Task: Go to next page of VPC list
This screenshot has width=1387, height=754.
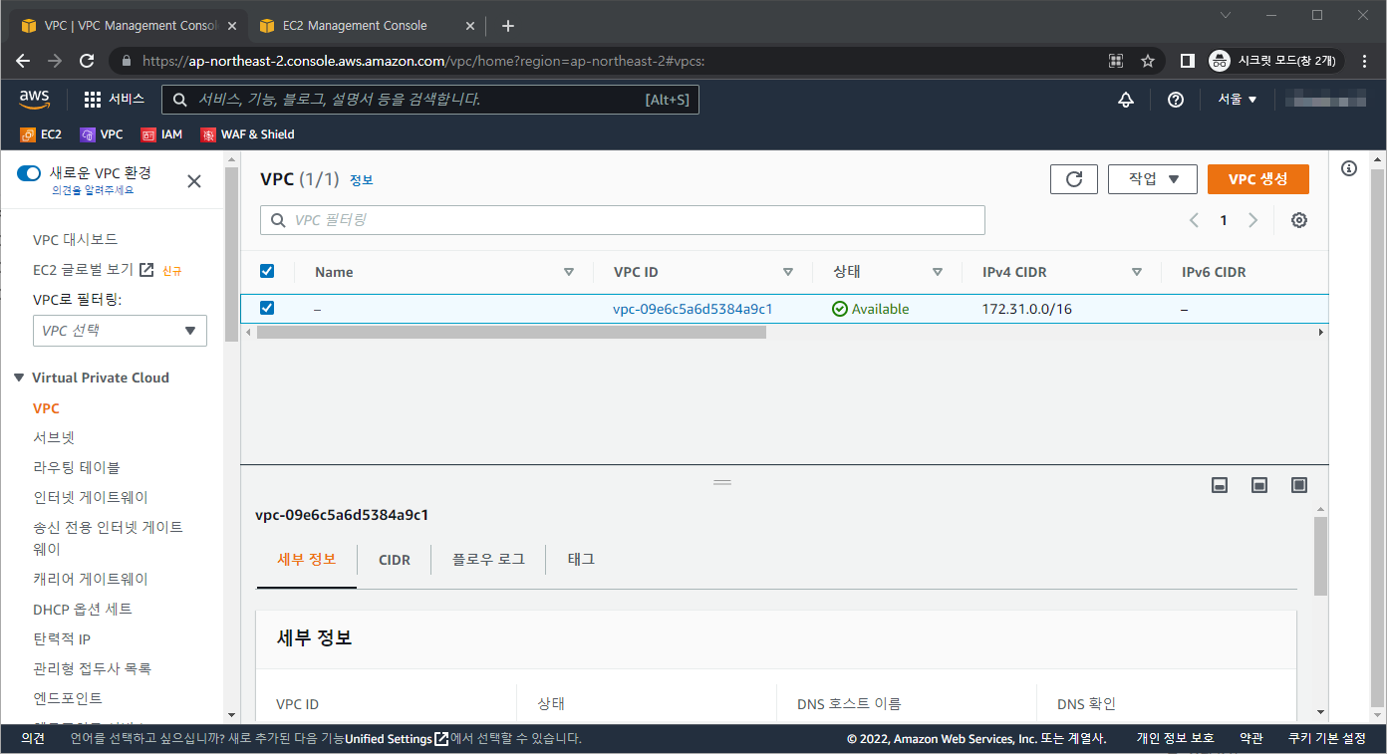Action: (x=1253, y=220)
